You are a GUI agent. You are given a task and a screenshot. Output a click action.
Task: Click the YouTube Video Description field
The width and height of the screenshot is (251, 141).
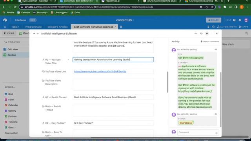[113, 84]
